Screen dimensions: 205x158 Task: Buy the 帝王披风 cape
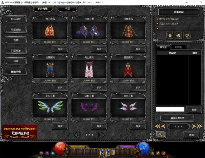[x=60, y=49]
